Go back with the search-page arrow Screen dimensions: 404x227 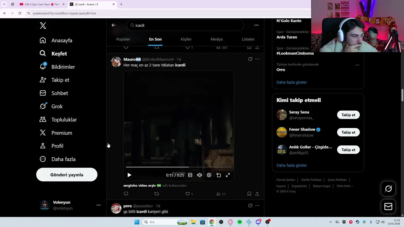[x=114, y=25]
